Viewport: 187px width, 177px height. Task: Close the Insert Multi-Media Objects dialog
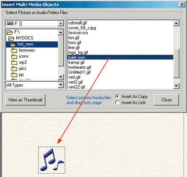coord(182,4)
